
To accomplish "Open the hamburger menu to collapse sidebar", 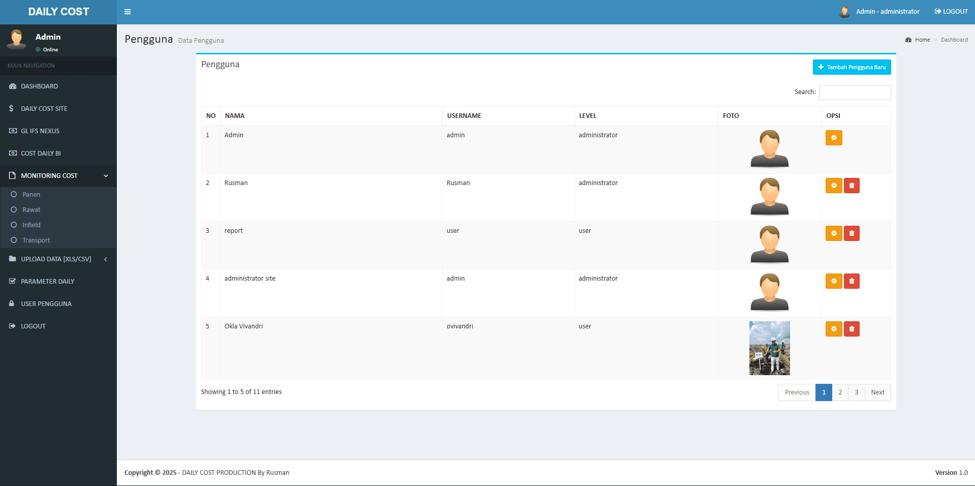I will (128, 11).
